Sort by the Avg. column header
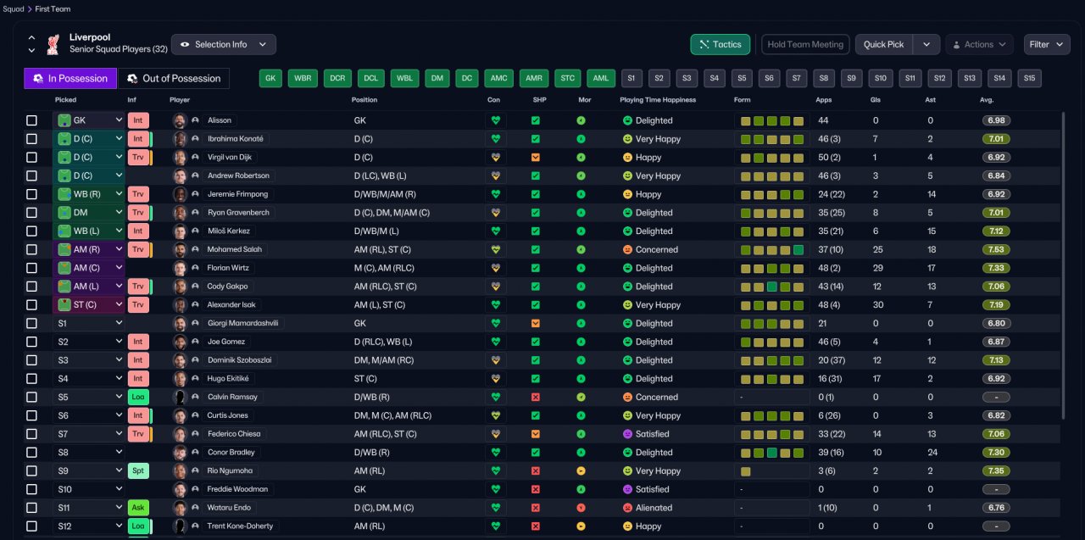The image size is (1085, 540). click(x=988, y=100)
